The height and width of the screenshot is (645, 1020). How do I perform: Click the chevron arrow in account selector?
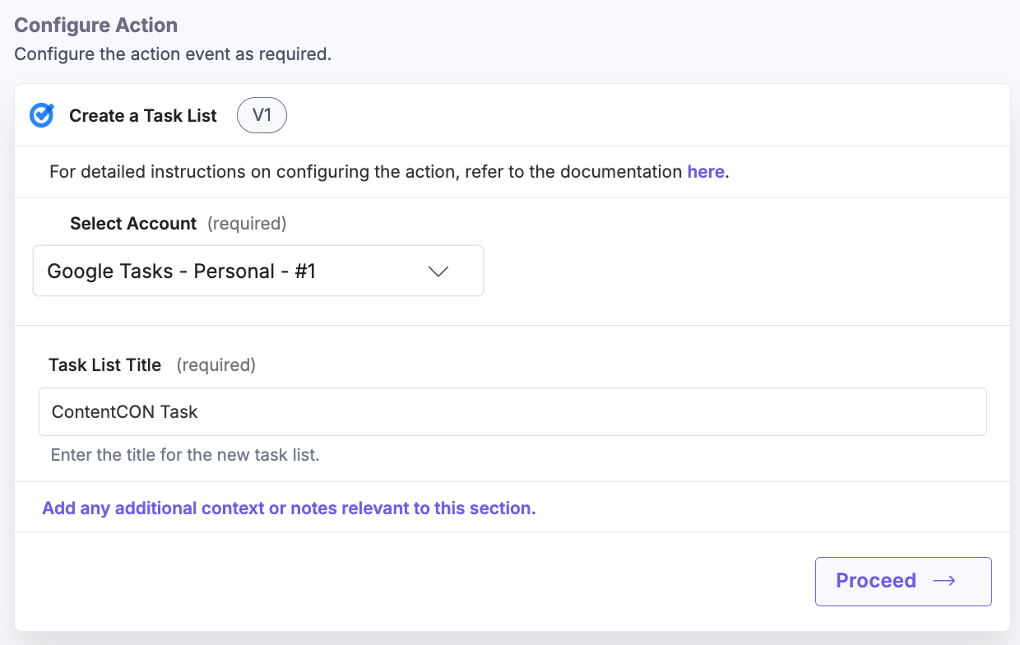tap(438, 271)
